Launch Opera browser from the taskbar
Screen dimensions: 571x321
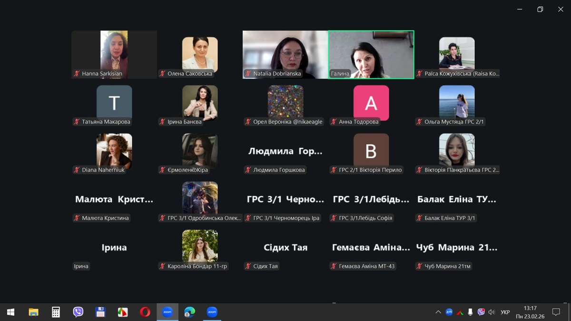click(x=145, y=312)
